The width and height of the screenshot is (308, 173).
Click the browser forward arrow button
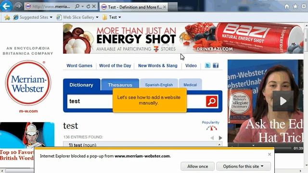pos(18,6)
